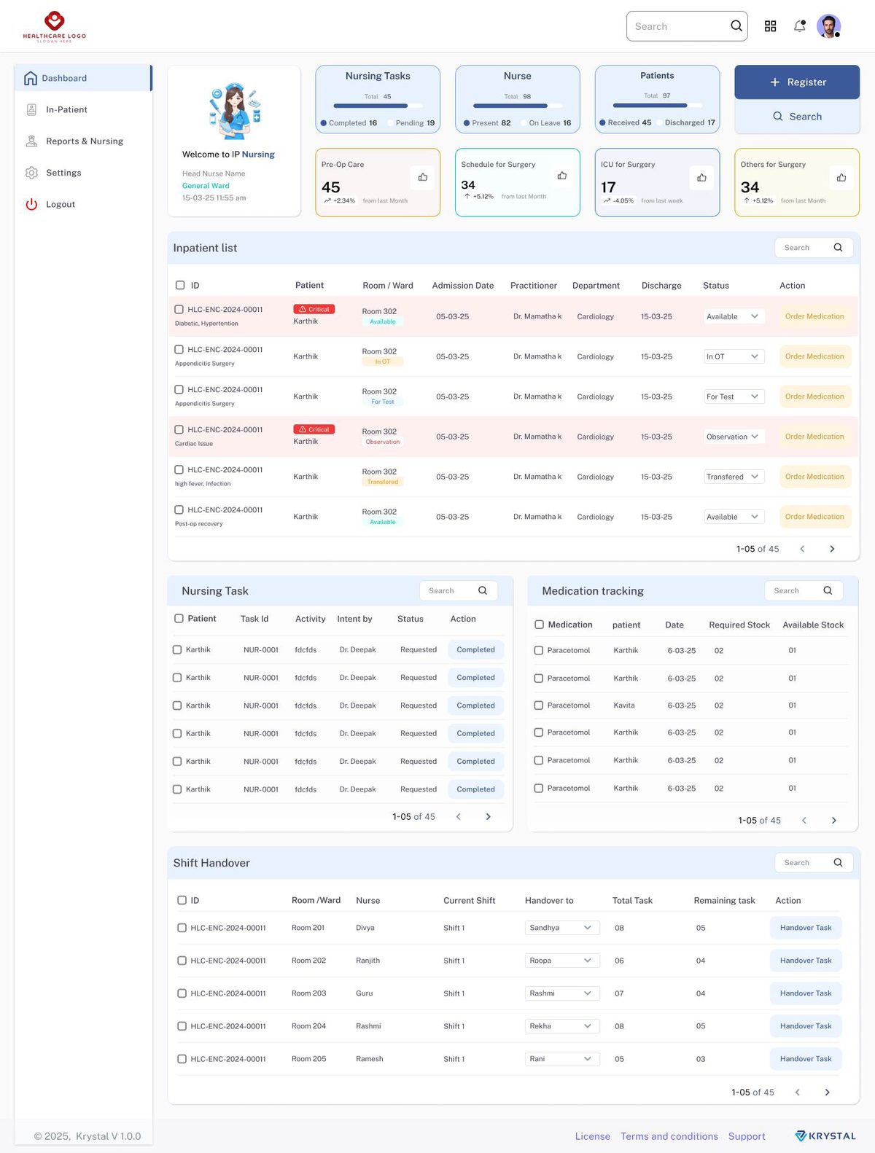Check the Room 201 Divya handover checkbox

coord(182,928)
